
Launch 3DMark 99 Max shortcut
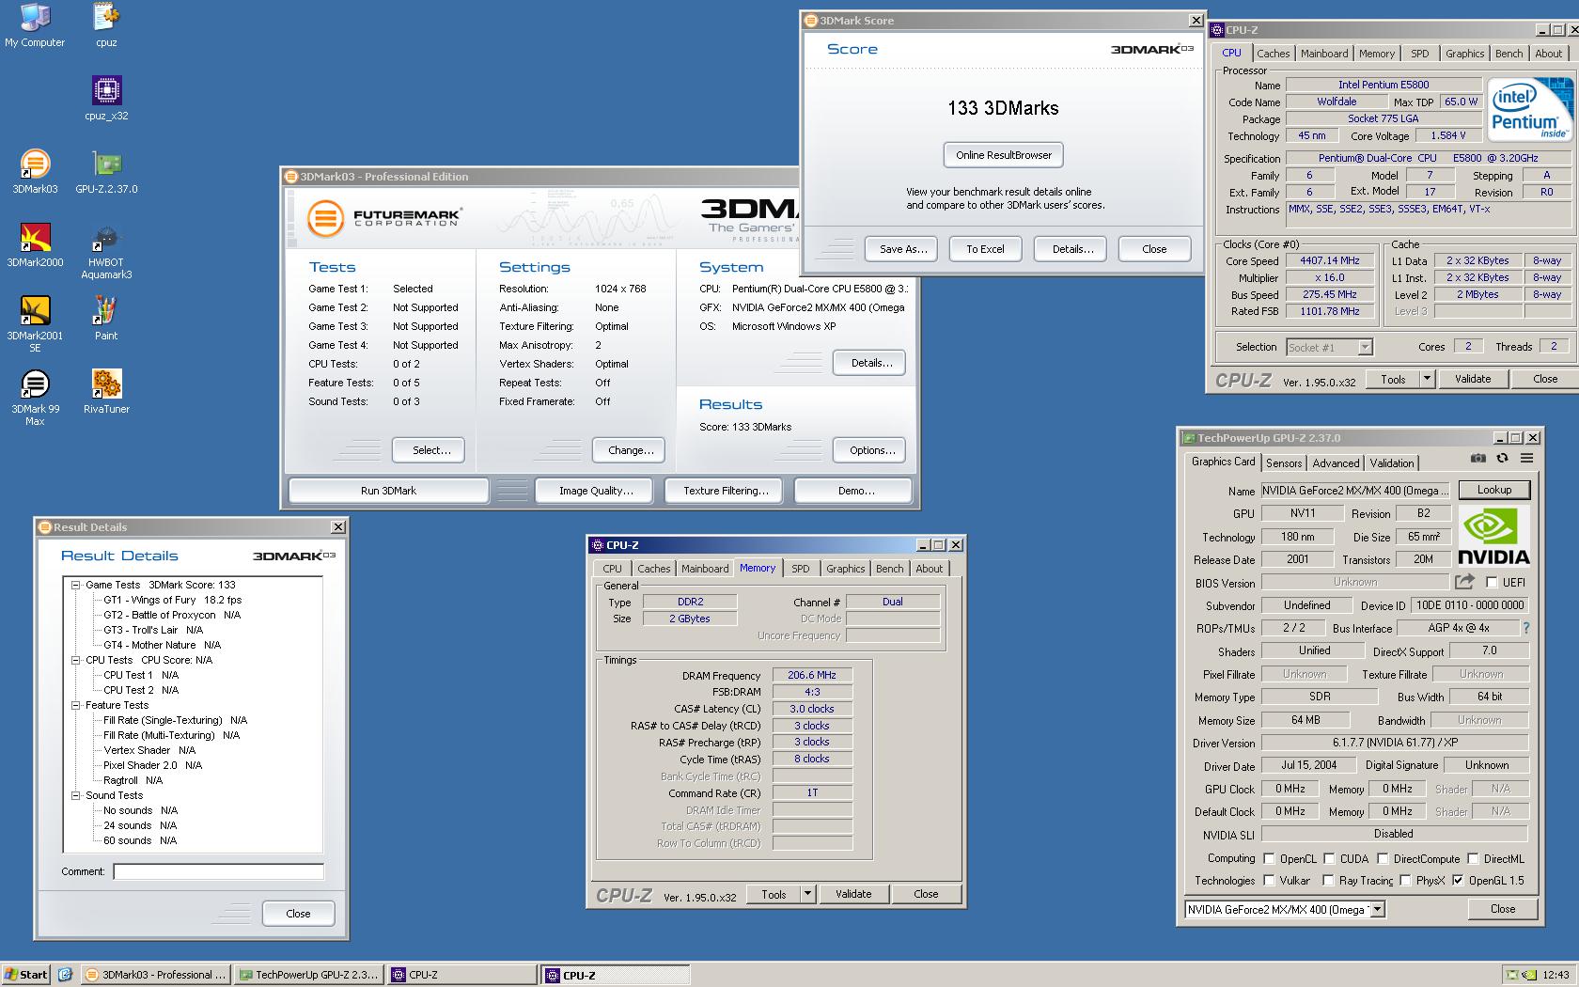pyautogui.click(x=35, y=398)
